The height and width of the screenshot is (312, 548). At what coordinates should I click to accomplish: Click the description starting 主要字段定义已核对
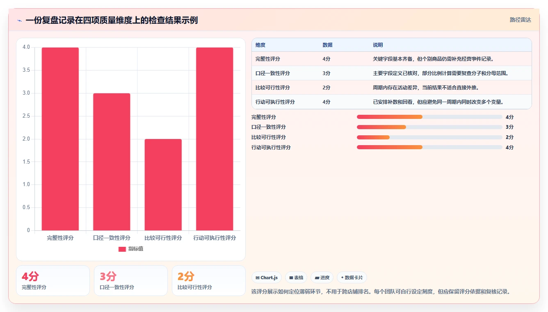(441, 73)
